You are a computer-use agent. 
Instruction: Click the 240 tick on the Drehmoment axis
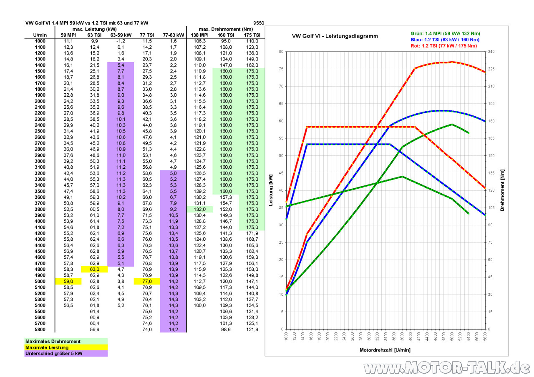click(x=492, y=52)
